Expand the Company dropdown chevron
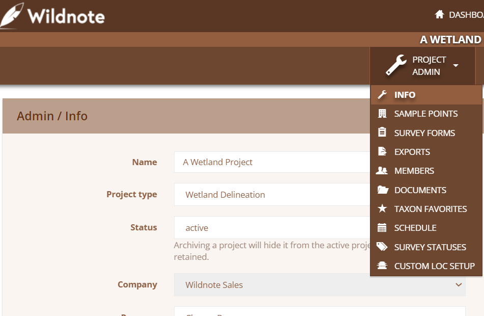484x316 pixels. tap(459, 284)
